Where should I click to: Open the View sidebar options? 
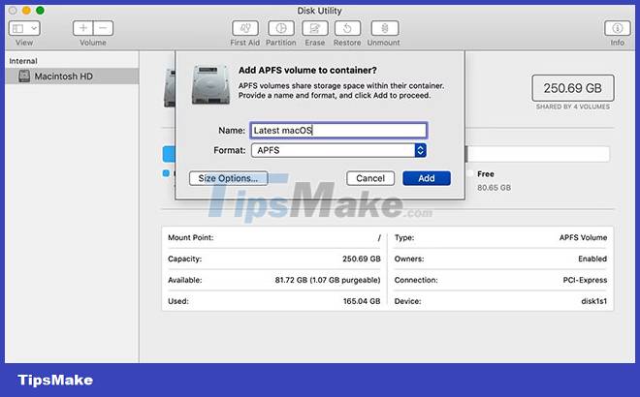click(x=24, y=28)
